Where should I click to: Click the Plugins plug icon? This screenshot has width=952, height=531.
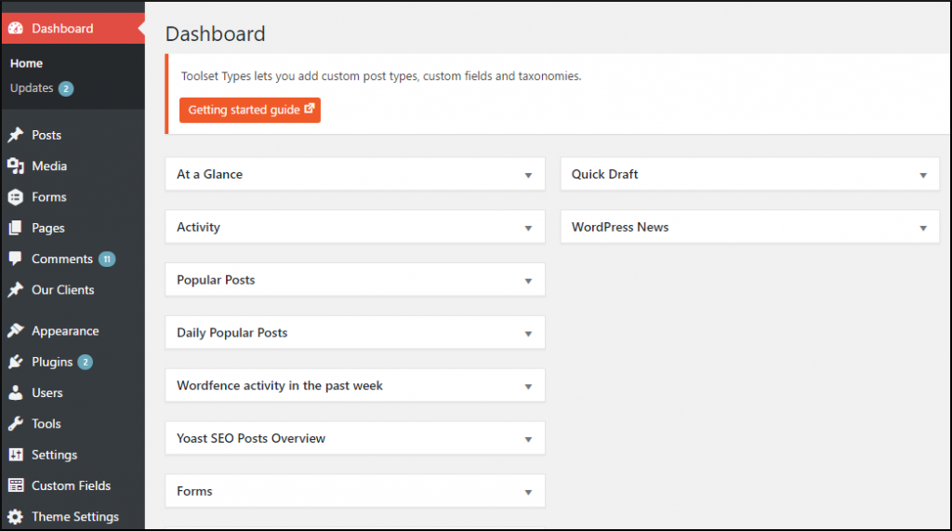point(15,362)
